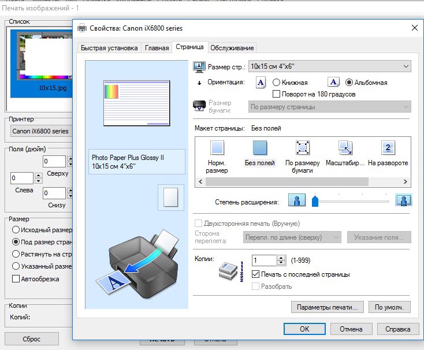Open Справка help button

click(398, 329)
